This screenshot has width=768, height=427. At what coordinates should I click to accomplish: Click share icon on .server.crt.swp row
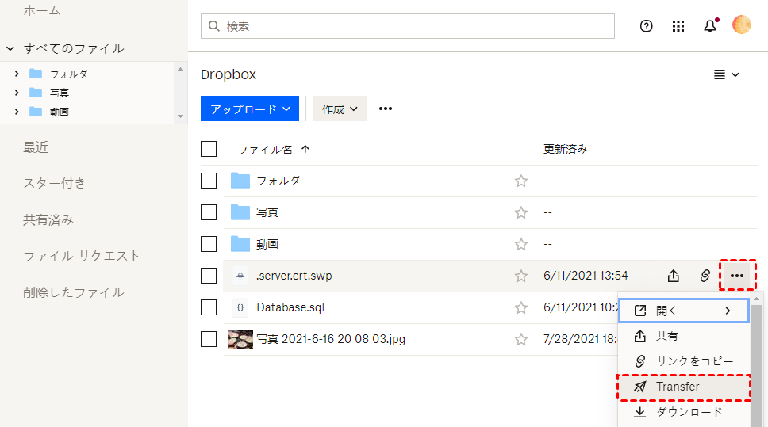coord(673,276)
